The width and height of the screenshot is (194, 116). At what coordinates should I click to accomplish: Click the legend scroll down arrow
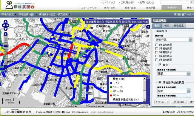click(144, 100)
